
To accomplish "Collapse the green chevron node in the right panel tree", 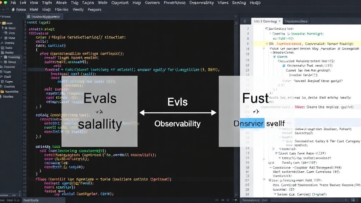I will coord(274,57).
